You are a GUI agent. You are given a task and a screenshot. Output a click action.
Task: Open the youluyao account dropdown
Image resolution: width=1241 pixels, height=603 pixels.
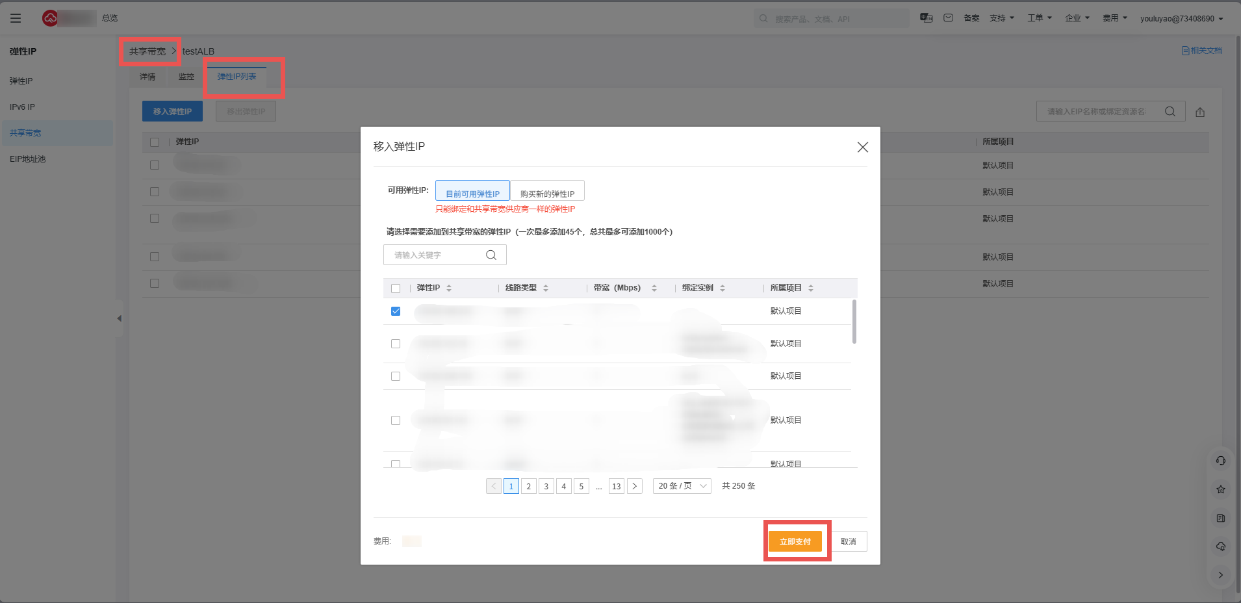pos(1182,19)
